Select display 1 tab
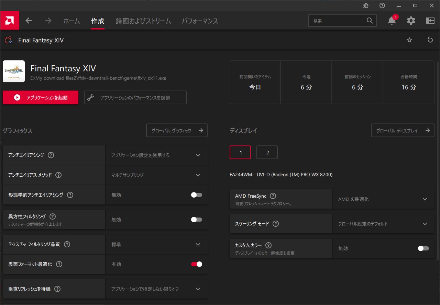Image resolution: width=440 pixels, height=305 pixels. (240, 153)
